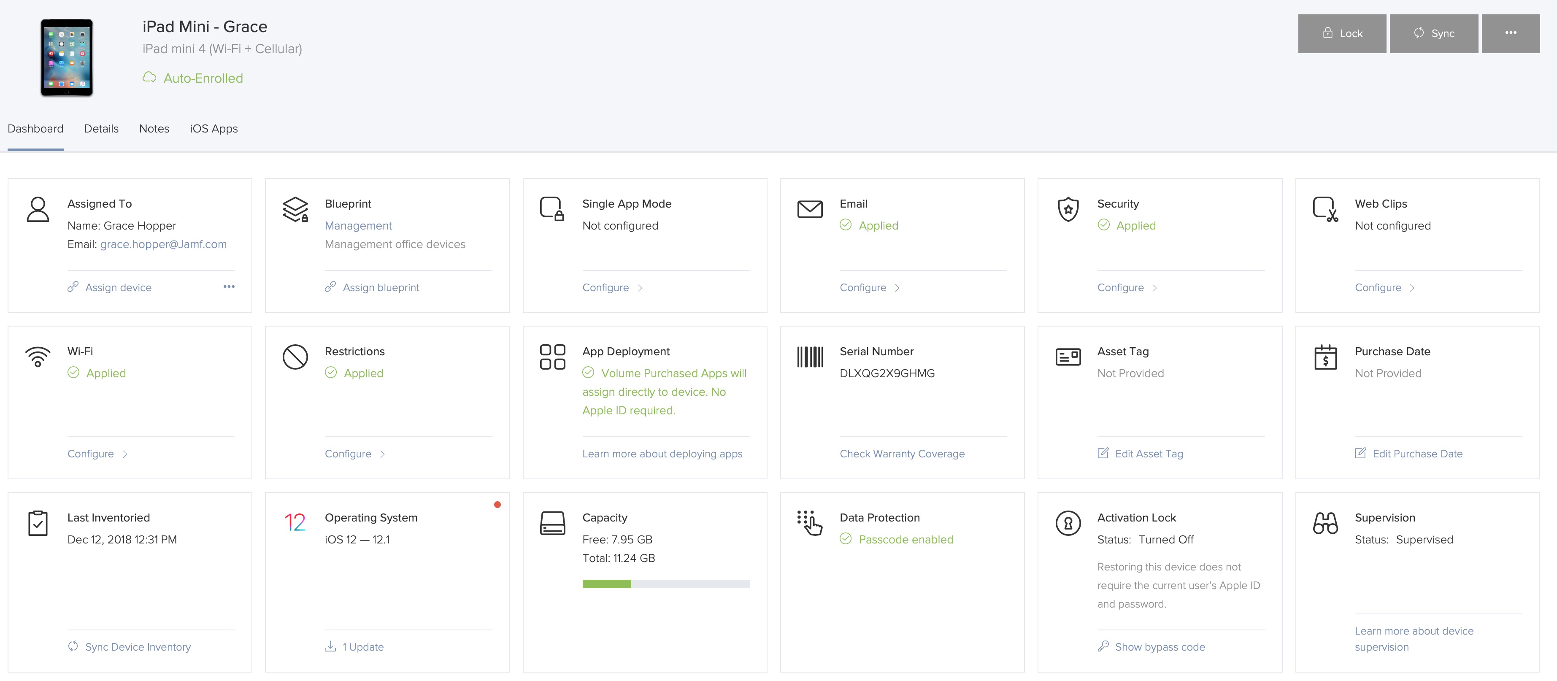Image resolution: width=1557 pixels, height=681 pixels.
Task: Click the Security shield icon
Action: pyautogui.click(x=1068, y=209)
